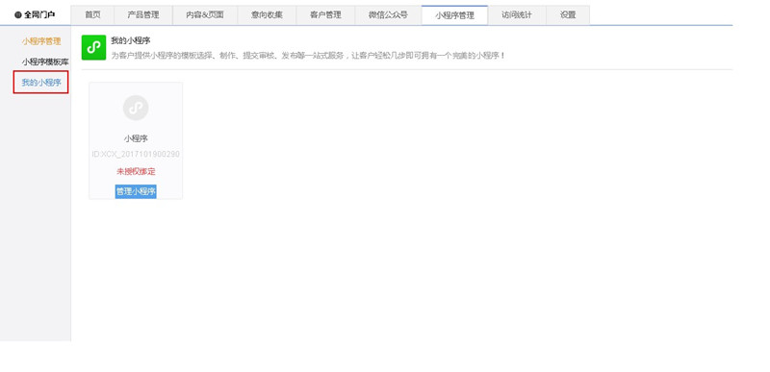Switch to the 访问统计 tab
The width and height of the screenshot is (770, 372).
517,15
